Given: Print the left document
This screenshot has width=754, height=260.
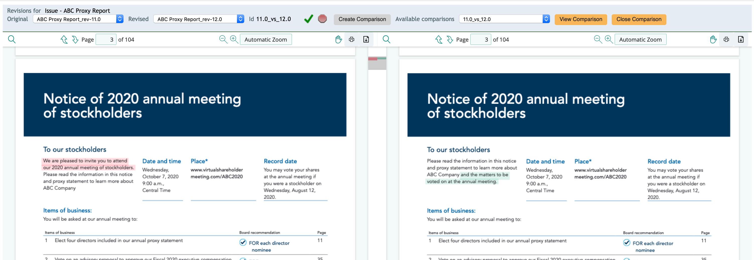Looking at the screenshot, I should click(x=352, y=39).
